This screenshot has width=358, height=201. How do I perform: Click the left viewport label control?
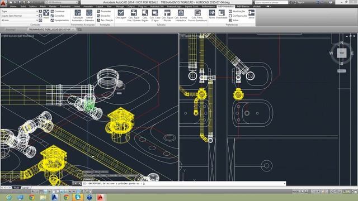(18, 36)
